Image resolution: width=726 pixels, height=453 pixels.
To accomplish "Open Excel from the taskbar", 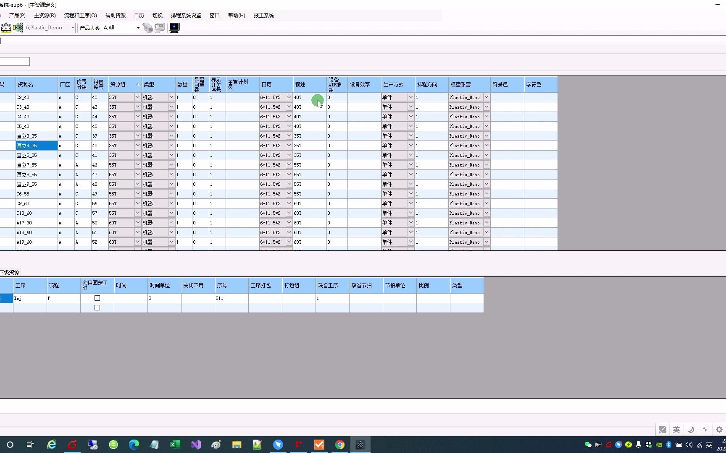I will pos(175,445).
